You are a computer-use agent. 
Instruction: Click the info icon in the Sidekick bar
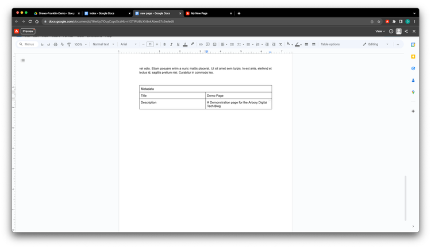391,32
